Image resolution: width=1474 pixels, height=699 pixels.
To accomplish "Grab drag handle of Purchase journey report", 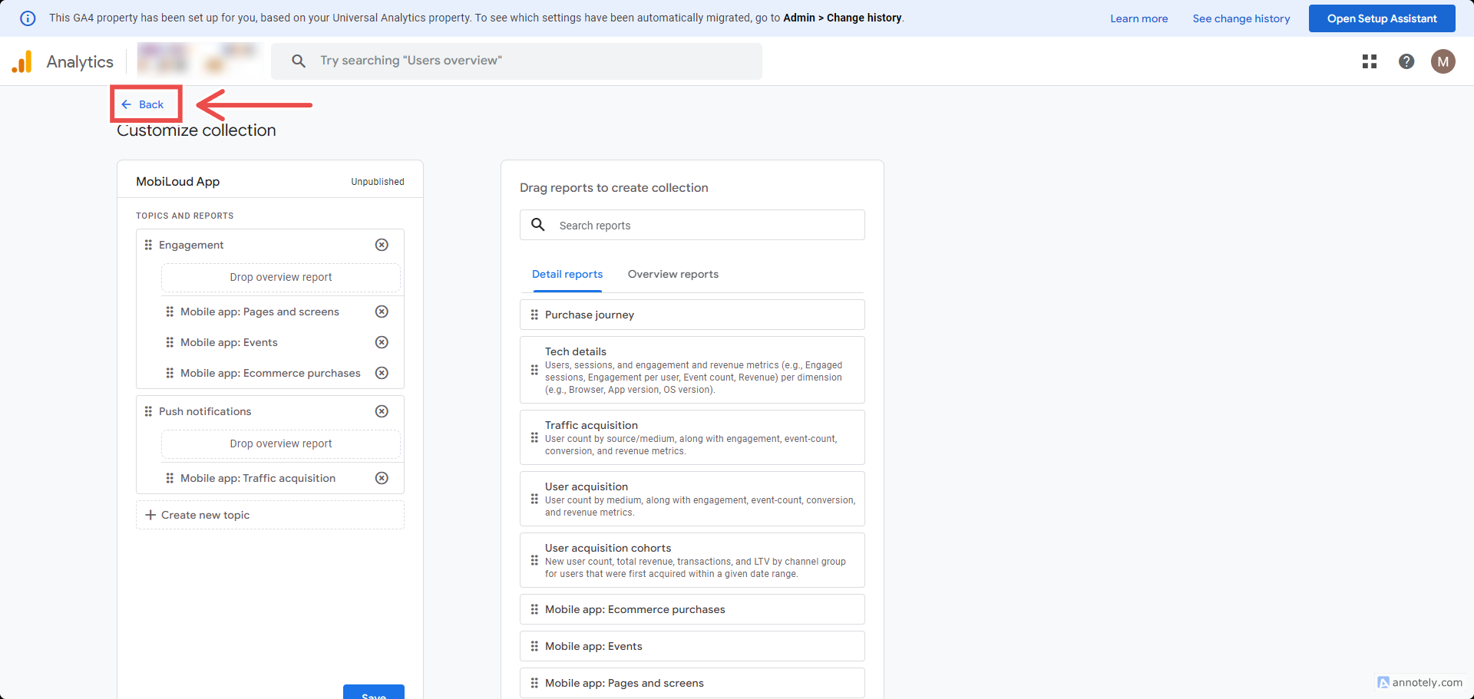I will click(x=534, y=315).
